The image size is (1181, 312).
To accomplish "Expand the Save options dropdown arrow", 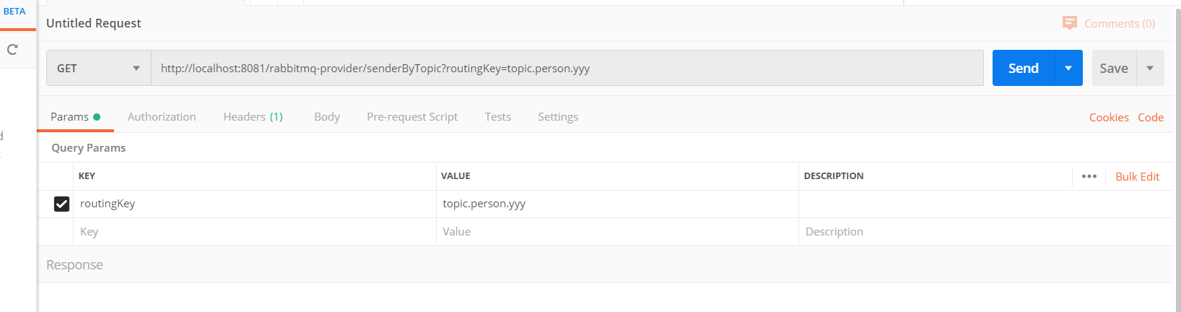I will click(x=1150, y=69).
